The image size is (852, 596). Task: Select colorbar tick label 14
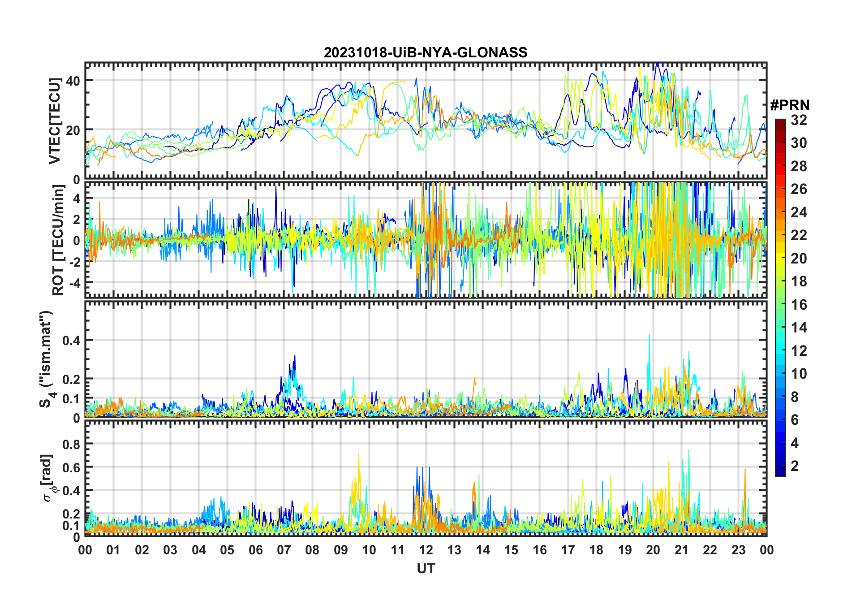tap(799, 328)
